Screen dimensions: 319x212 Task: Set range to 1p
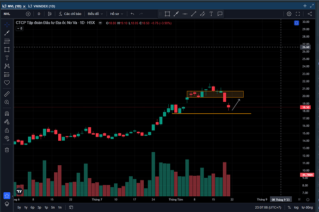[x=46, y=207]
